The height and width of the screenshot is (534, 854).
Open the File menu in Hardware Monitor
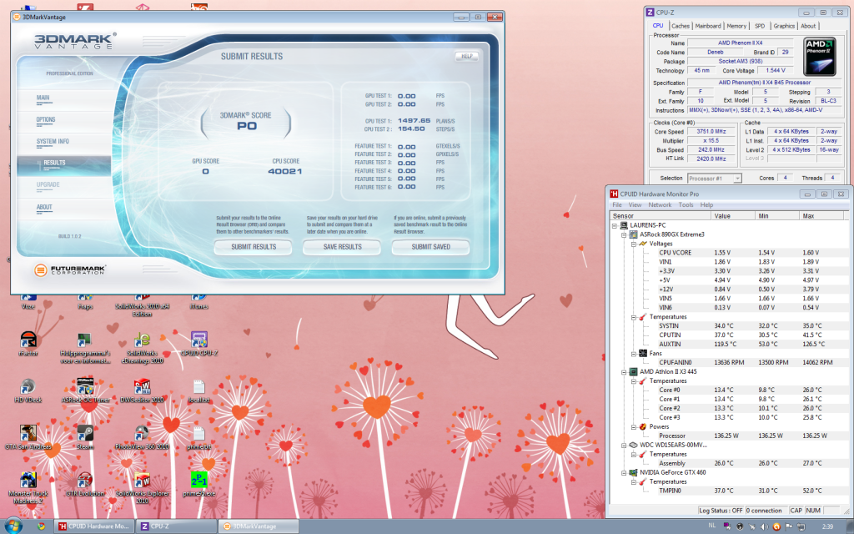coord(617,205)
